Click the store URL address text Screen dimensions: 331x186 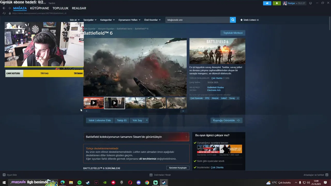39,13
